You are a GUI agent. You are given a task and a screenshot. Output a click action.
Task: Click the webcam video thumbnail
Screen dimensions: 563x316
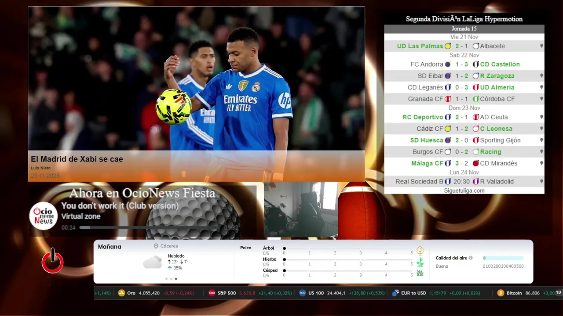pos(301,209)
